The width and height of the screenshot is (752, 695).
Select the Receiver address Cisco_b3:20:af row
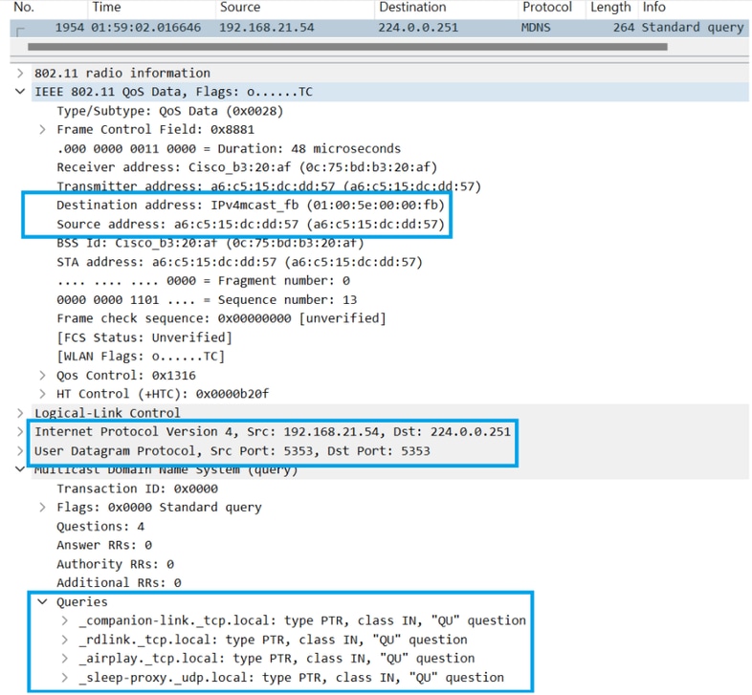coord(247,167)
